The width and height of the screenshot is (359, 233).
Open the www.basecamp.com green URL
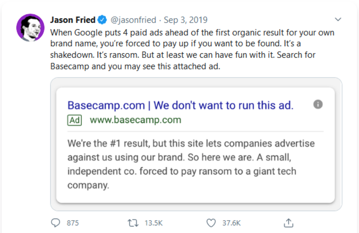135,120
